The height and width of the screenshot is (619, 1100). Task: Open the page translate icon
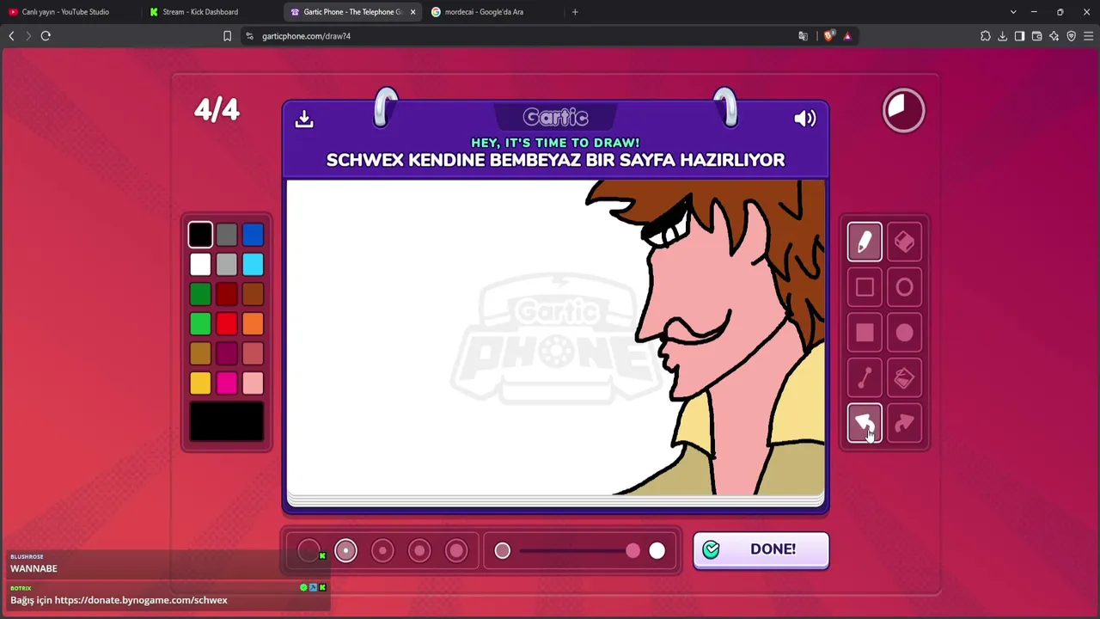click(x=803, y=36)
